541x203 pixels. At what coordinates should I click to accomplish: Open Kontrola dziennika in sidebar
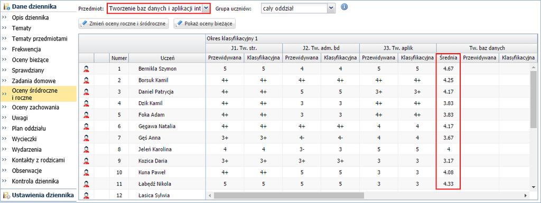click(35, 181)
